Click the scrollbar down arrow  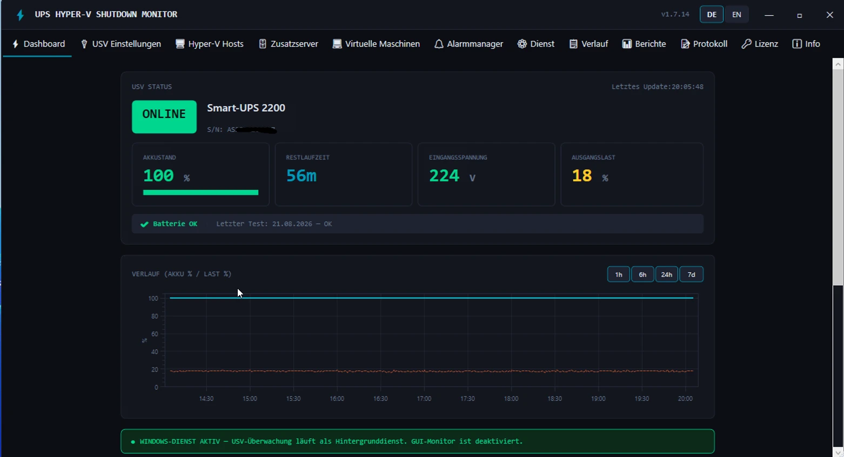838,452
